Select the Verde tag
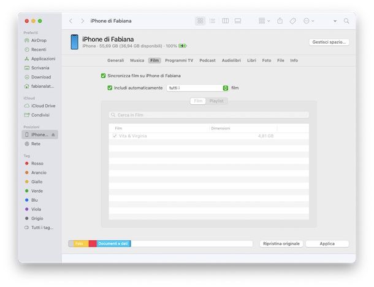 (34, 191)
